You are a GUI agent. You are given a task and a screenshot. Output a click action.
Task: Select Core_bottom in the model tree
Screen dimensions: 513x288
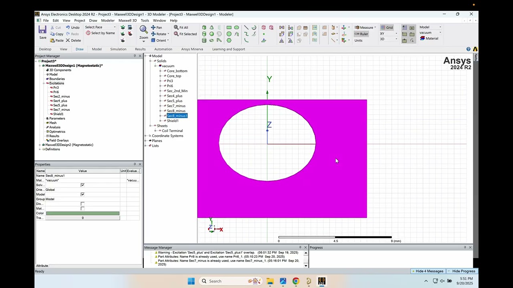point(177,71)
